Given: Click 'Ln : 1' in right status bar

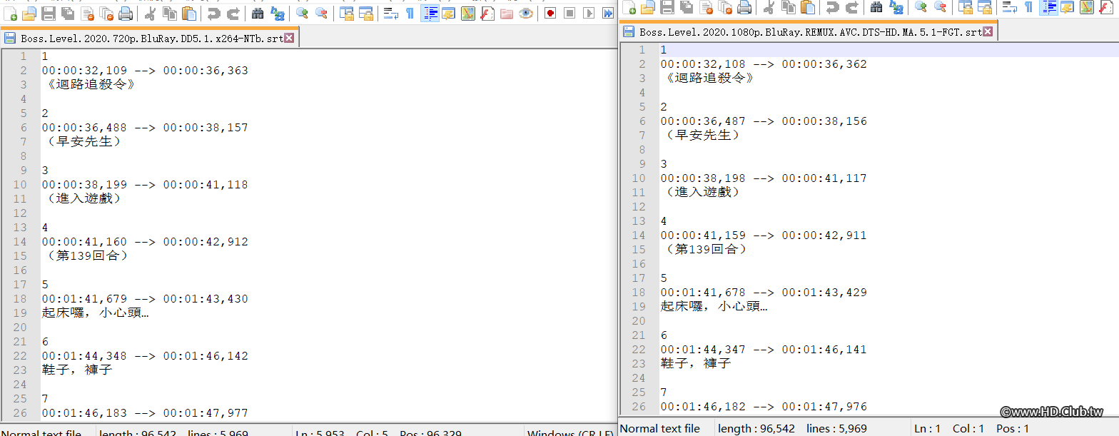Looking at the screenshot, I should tap(928, 428).
